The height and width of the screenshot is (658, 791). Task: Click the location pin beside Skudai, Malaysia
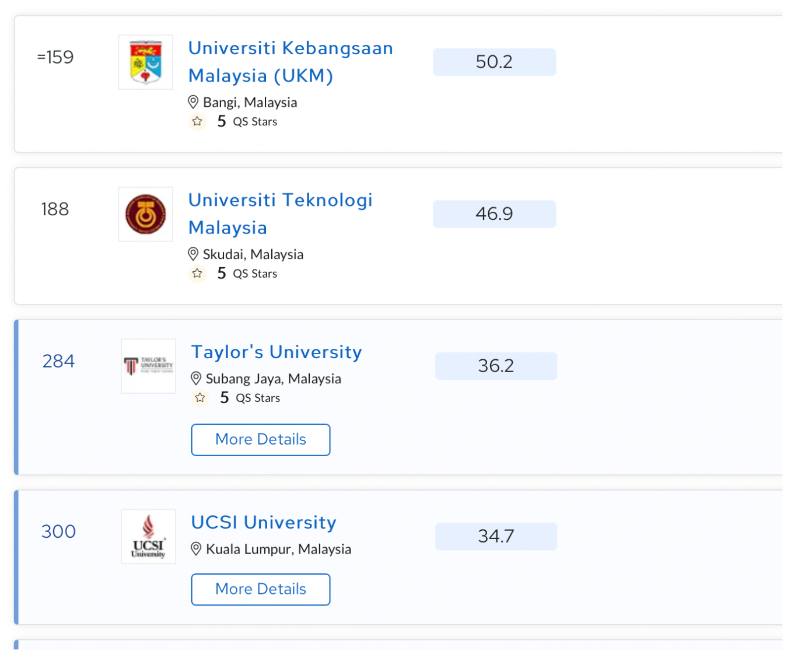click(193, 254)
